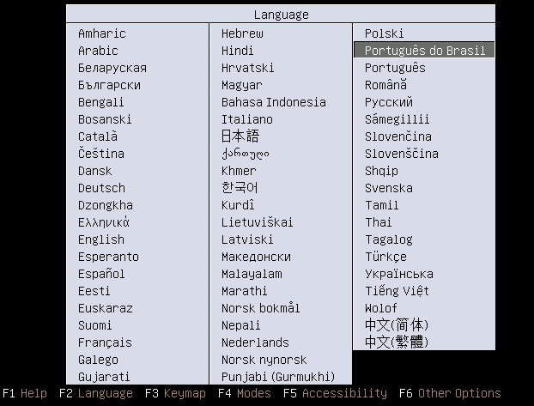The image size is (534, 406).
Task: Select English from the language list
Action: [x=101, y=239]
